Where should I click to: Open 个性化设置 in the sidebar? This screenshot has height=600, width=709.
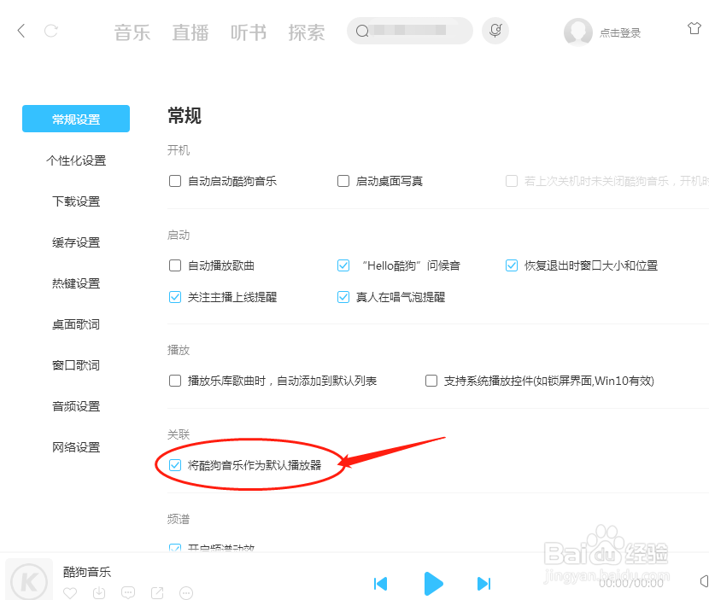76,160
